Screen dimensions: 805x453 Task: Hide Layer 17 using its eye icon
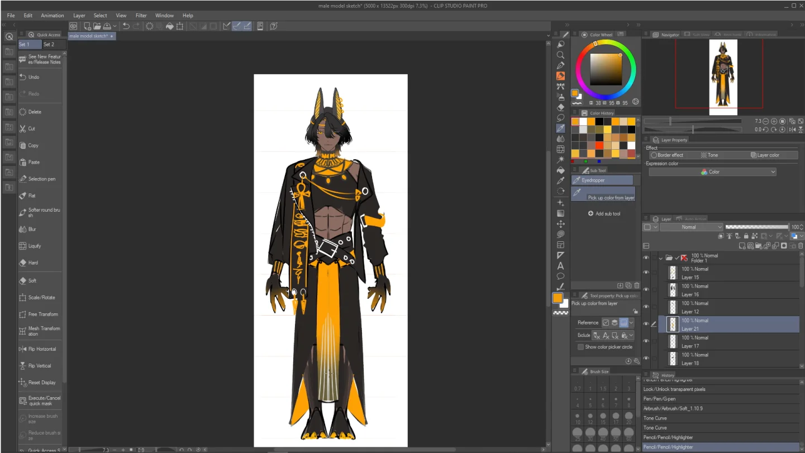pos(646,341)
